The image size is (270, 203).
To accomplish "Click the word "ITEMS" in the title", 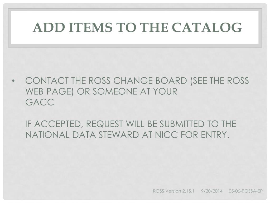I will pyautogui.click(x=91, y=27).
